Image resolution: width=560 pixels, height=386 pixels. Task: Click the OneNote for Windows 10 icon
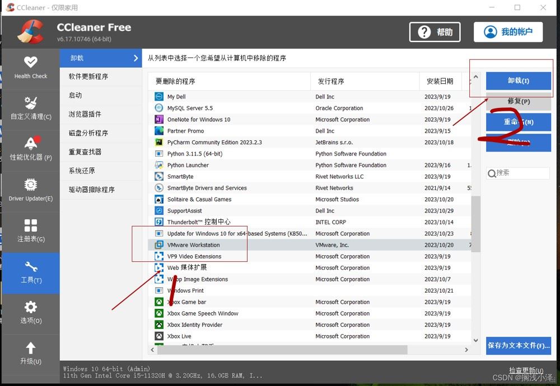coord(159,119)
